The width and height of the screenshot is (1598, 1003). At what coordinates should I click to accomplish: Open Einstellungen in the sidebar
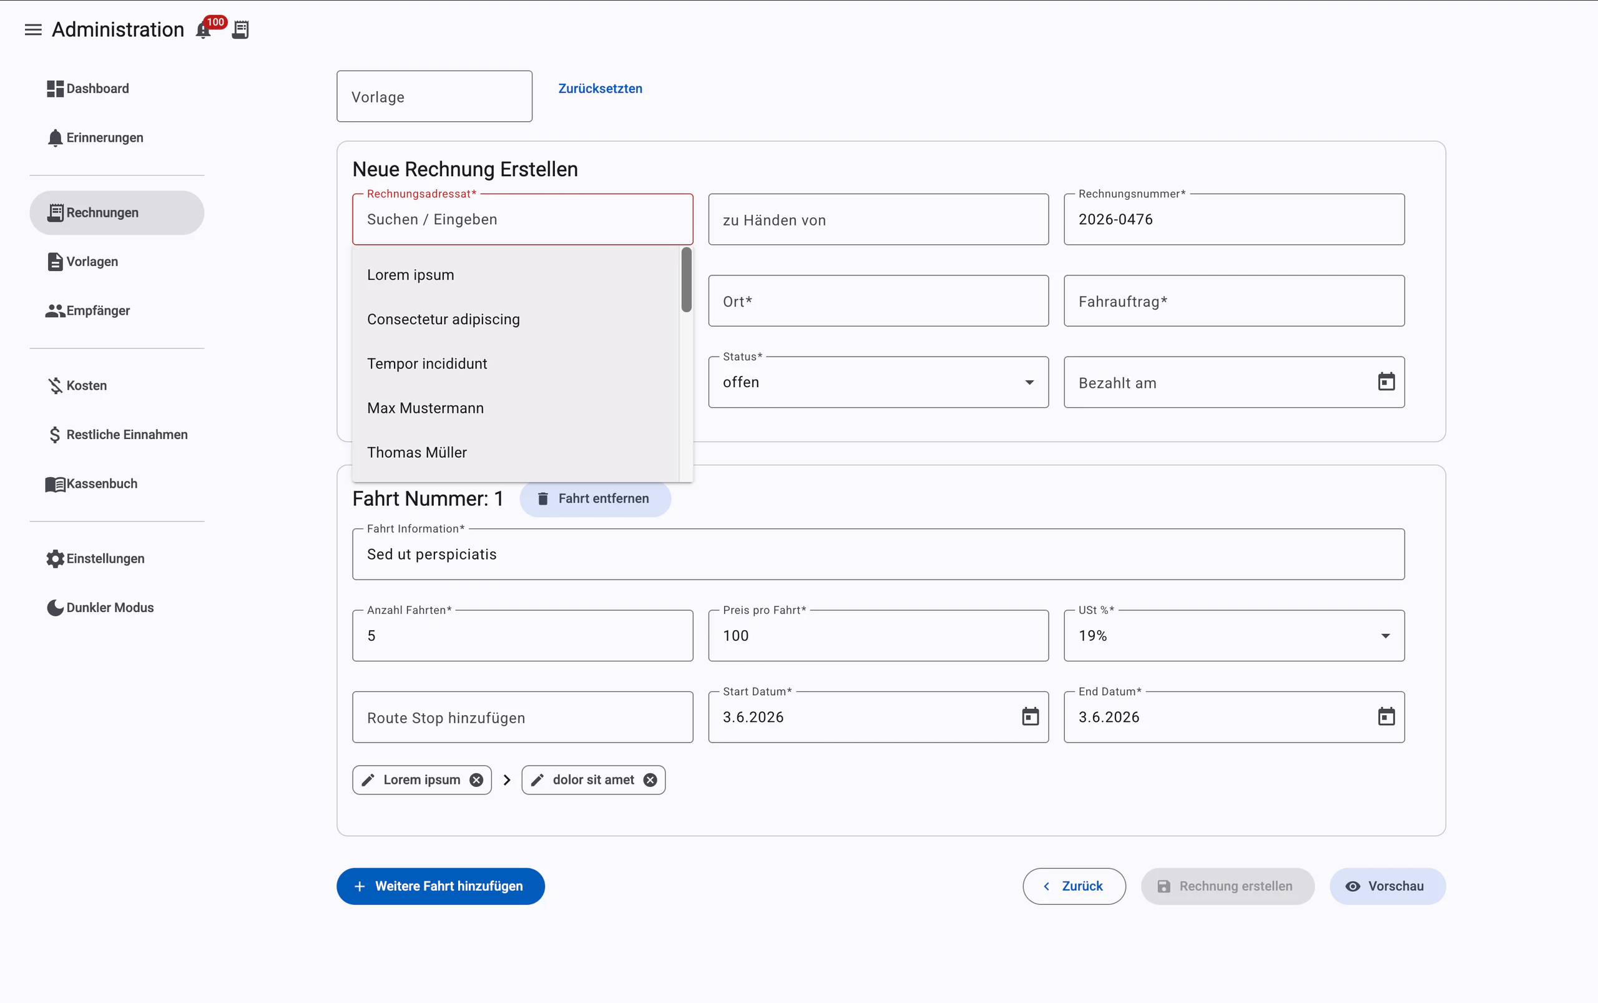click(117, 559)
